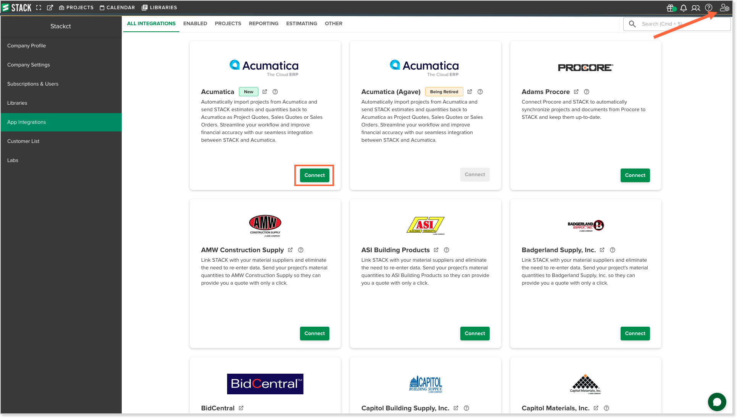The width and height of the screenshot is (737, 418).
Task: Open account settings icon in top right
Action: (x=724, y=8)
